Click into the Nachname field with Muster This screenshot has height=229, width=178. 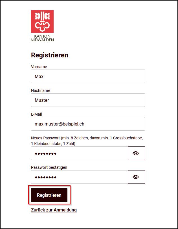tap(88, 100)
